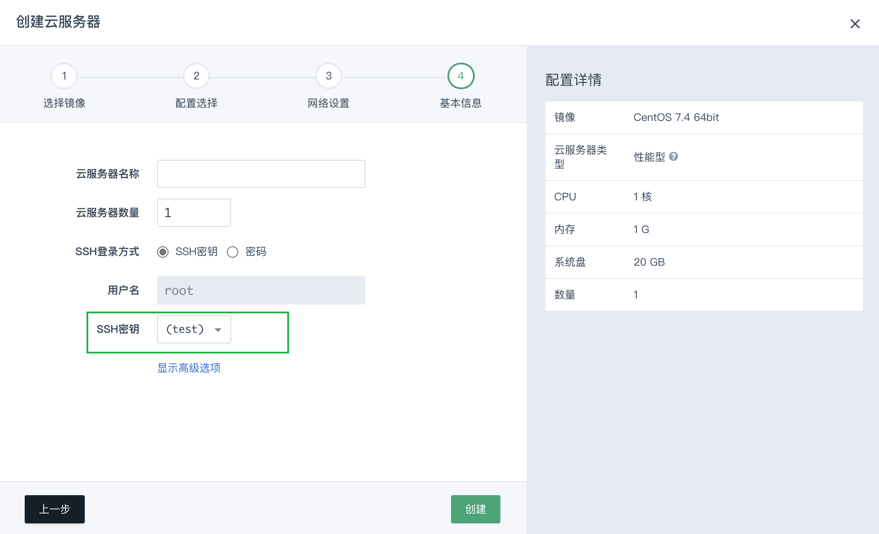
Task: Click 显示高级选项 to show advanced options
Action: pyautogui.click(x=188, y=368)
